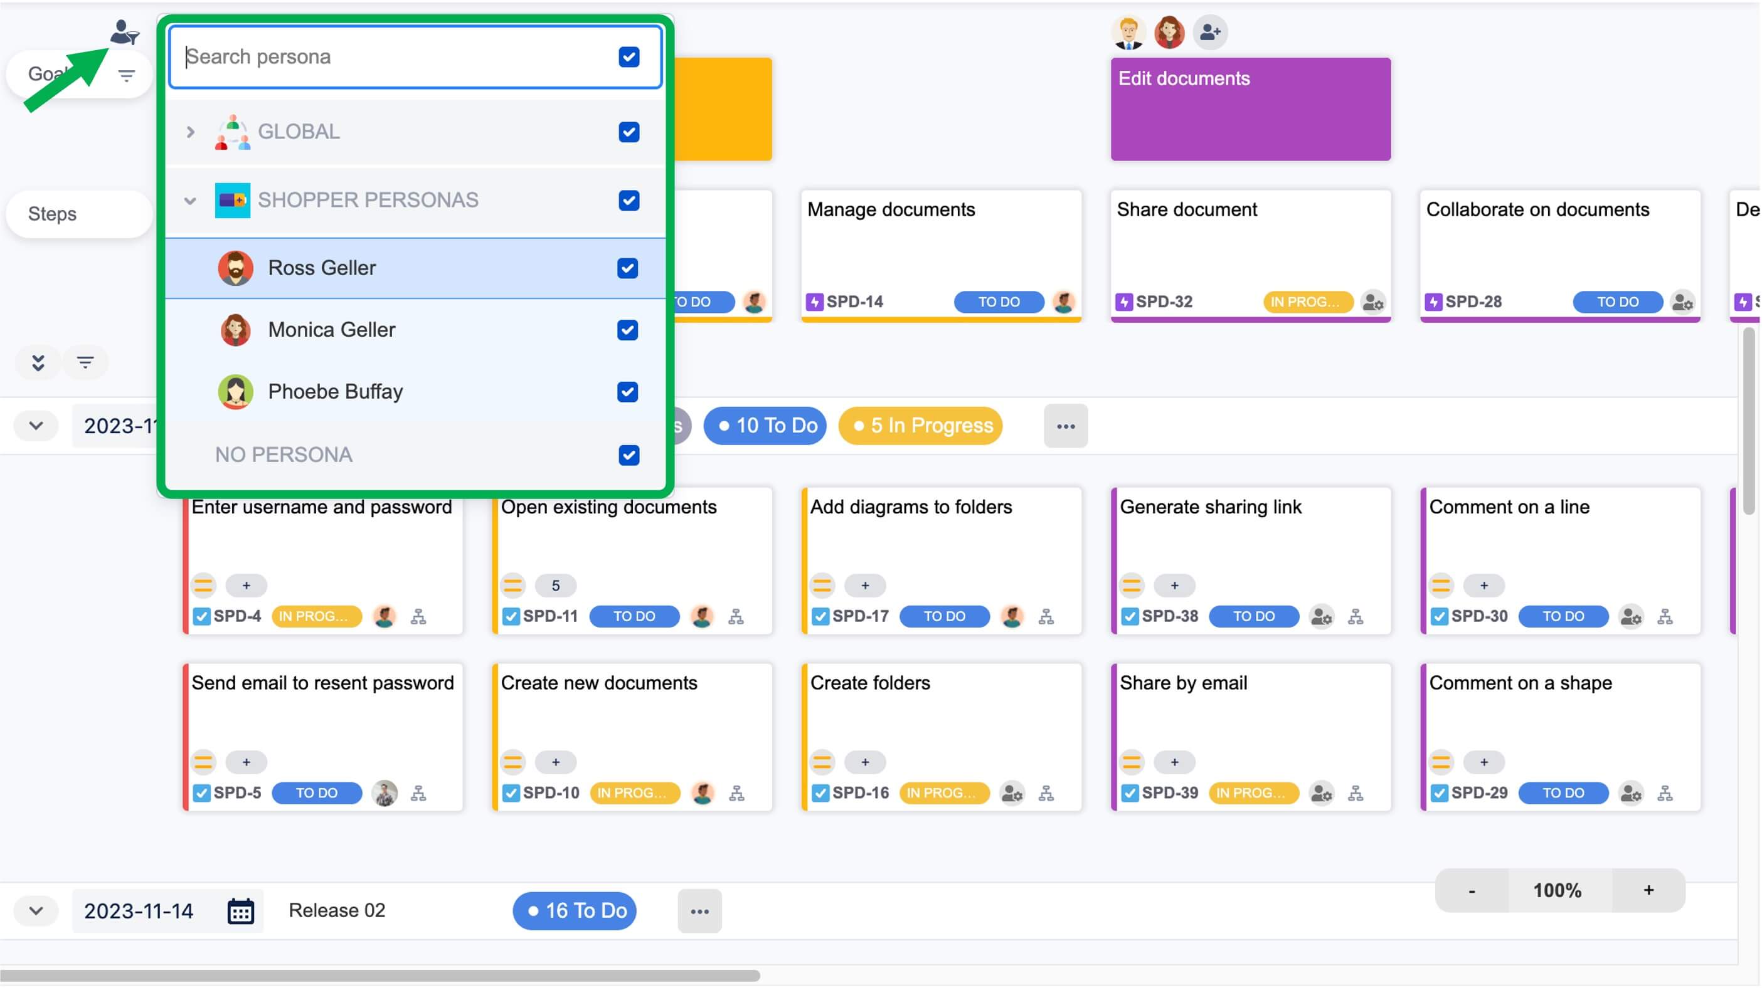Click the hierarchy icon on the SPD-30 card
The image size is (1762, 988).
tap(1665, 617)
